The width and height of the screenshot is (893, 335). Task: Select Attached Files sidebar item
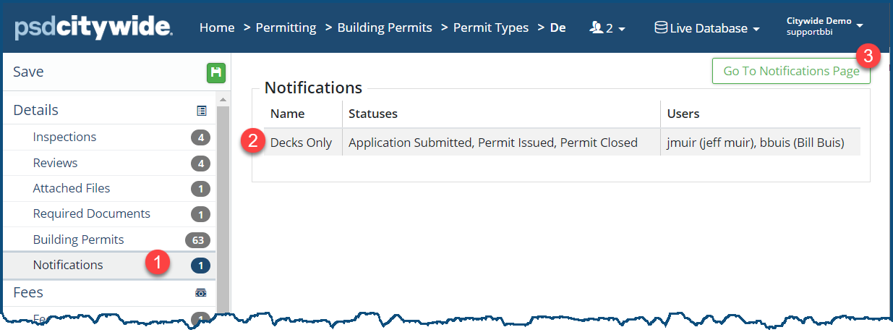tap(72, 188)
